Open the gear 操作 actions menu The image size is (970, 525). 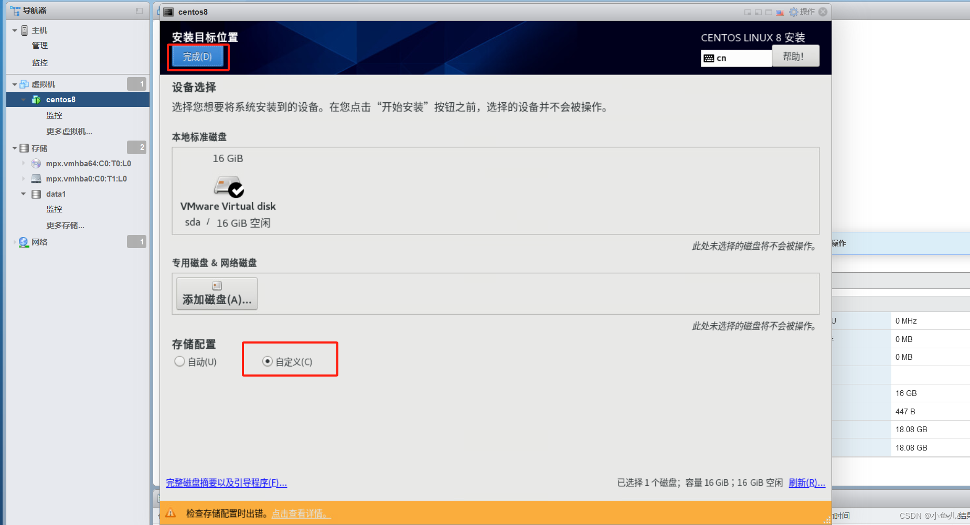pyautogui.click(x=802, y=12)
